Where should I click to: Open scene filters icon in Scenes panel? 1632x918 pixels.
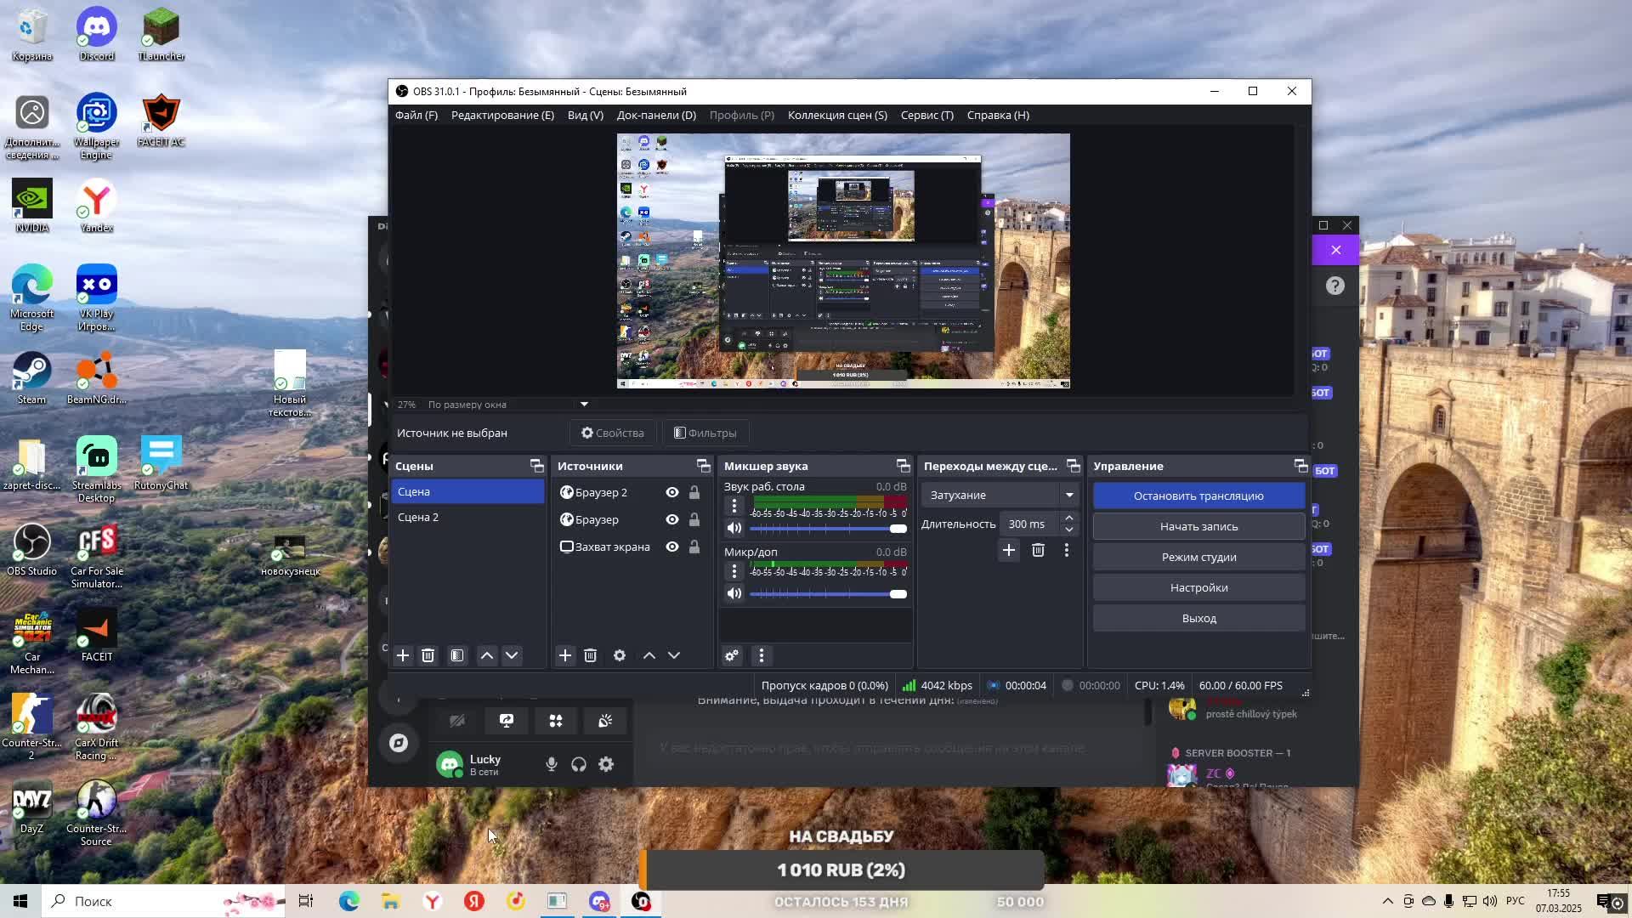point(457,655)
